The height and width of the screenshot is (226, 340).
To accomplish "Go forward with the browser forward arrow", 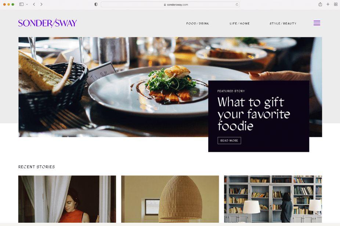I will pyautogui.click(x=41, y=4).
